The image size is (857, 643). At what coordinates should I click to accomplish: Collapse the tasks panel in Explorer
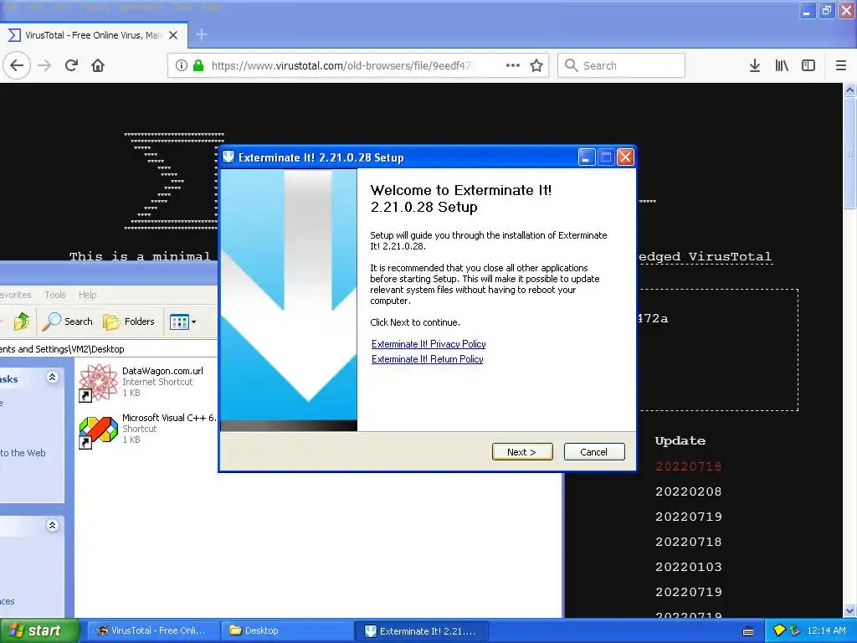coord(53,378)
